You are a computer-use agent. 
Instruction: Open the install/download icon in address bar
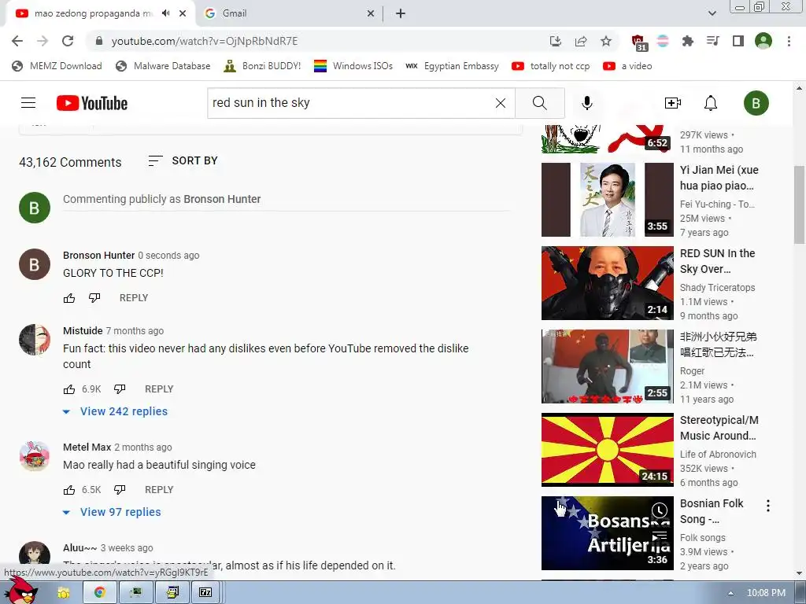pyautogui.click(x=555, y=41)
